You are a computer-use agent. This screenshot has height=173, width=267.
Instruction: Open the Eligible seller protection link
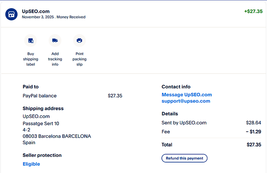(x=31, y=164)
